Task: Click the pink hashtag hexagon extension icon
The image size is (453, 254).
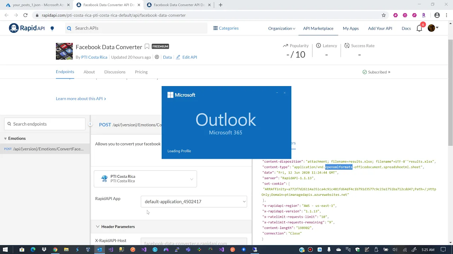Action: tap(396, 15)
